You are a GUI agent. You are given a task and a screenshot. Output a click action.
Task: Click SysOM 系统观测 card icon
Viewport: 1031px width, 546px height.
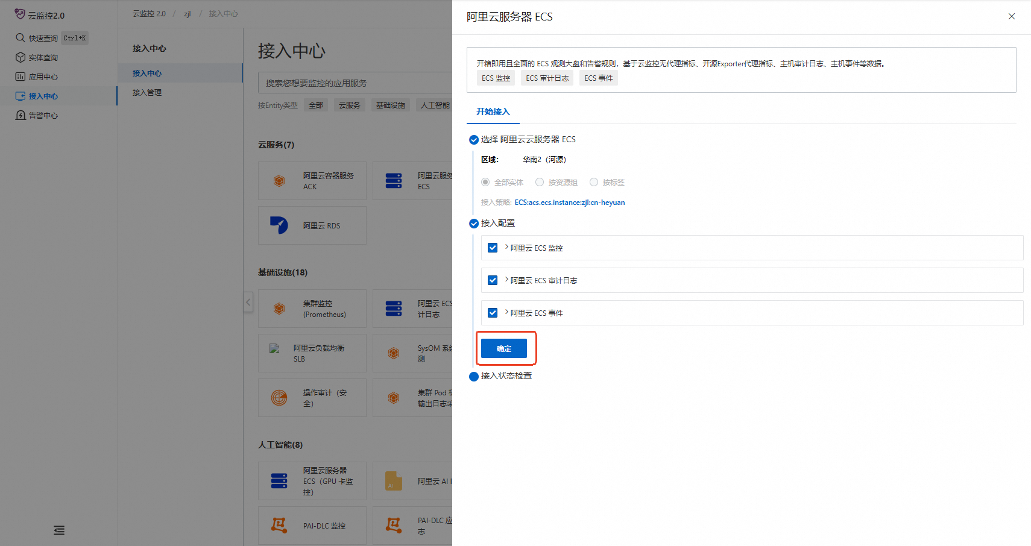tap(394, 353)
